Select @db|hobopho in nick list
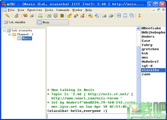Image resolution: width=167 pixels, height=120 pixels. 153,32
